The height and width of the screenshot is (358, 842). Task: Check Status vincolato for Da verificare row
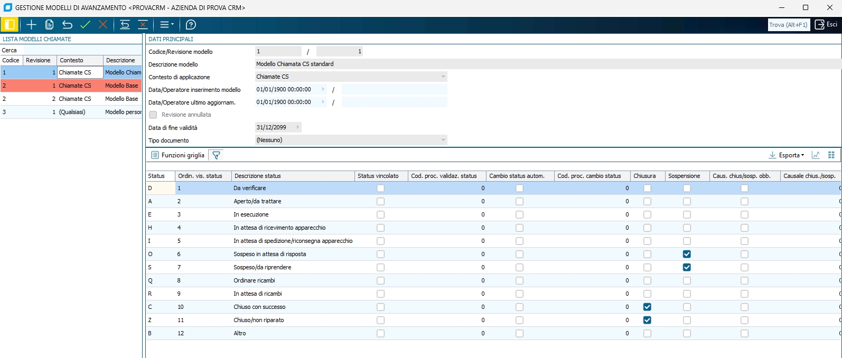pyautogui.click(x=380, y=188)
